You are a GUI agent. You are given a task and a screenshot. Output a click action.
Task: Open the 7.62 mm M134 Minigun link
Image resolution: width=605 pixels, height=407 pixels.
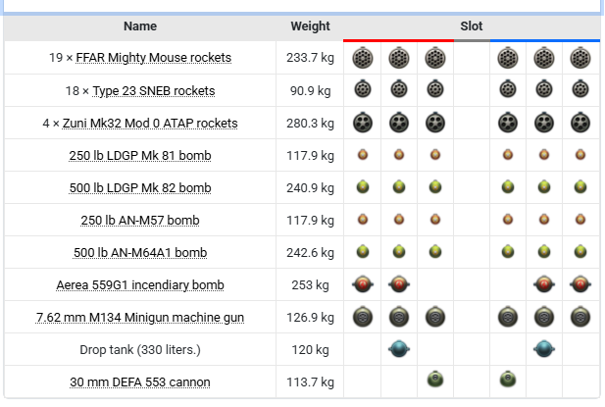pyautogui.click(x=140, y=318)
